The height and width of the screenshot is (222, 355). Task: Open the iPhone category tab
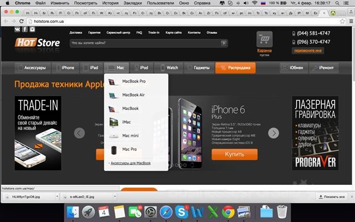click(65, 68)
